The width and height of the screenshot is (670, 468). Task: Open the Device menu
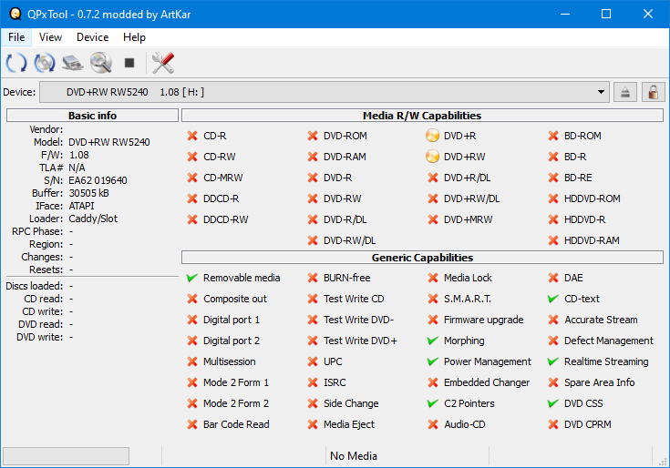tap(92, 37)
